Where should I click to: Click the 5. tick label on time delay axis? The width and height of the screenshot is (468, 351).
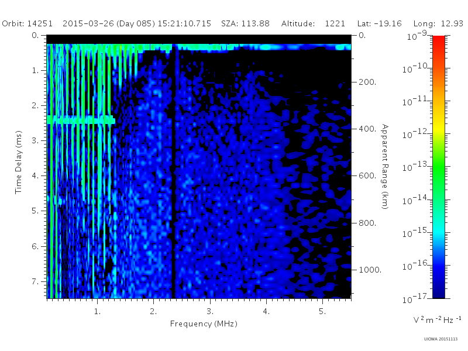point(35,211)
